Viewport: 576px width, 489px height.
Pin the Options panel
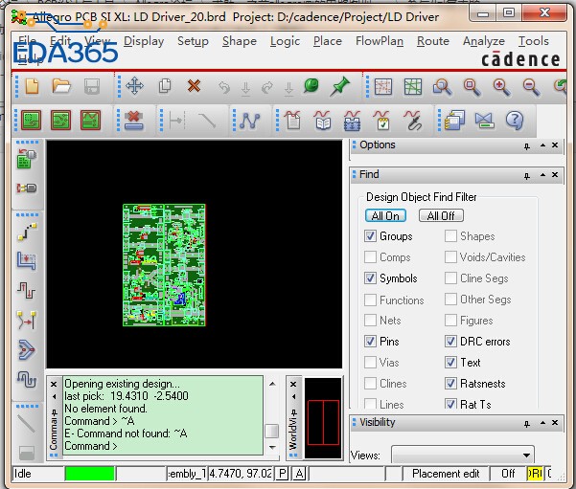tap(527, 146)
